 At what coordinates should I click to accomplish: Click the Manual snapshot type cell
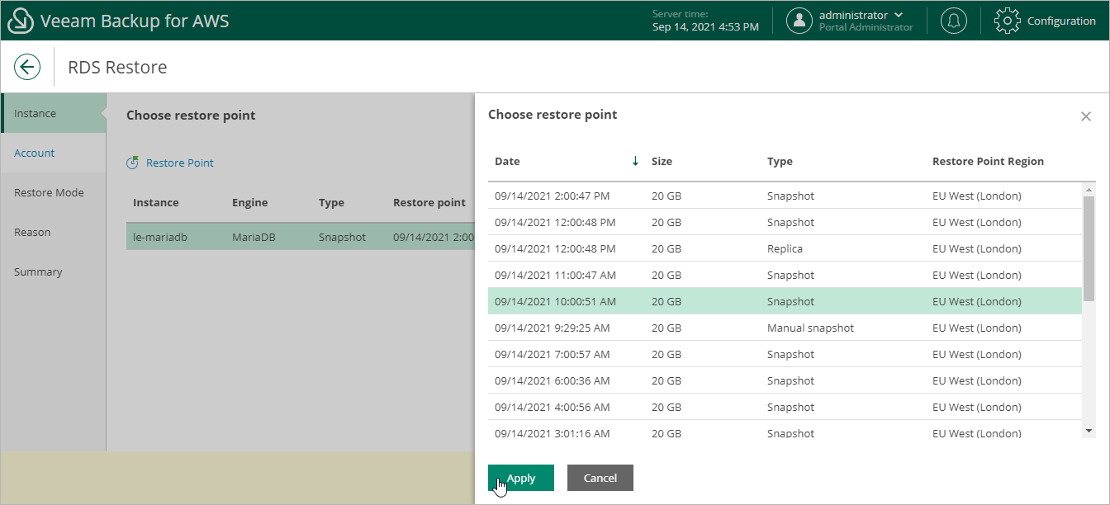(810, 328)
